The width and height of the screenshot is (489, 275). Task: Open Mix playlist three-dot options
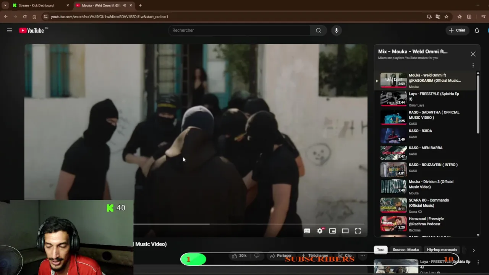point(473,65)
